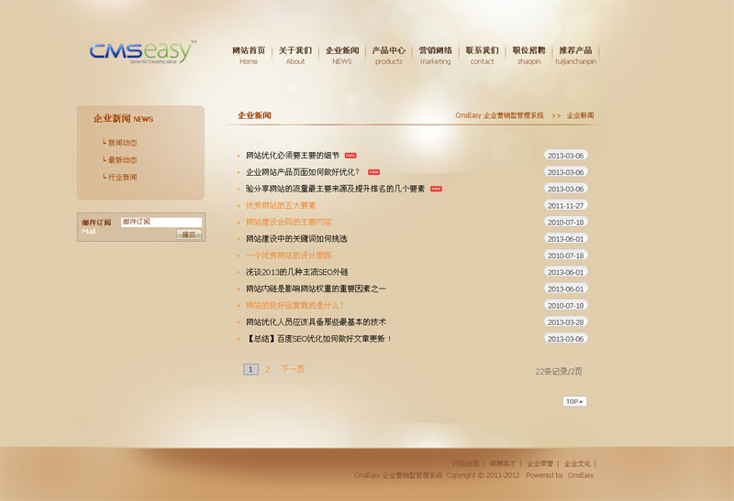
Task: Open 企业文化 link in the footer
Action: click(577, 463)
